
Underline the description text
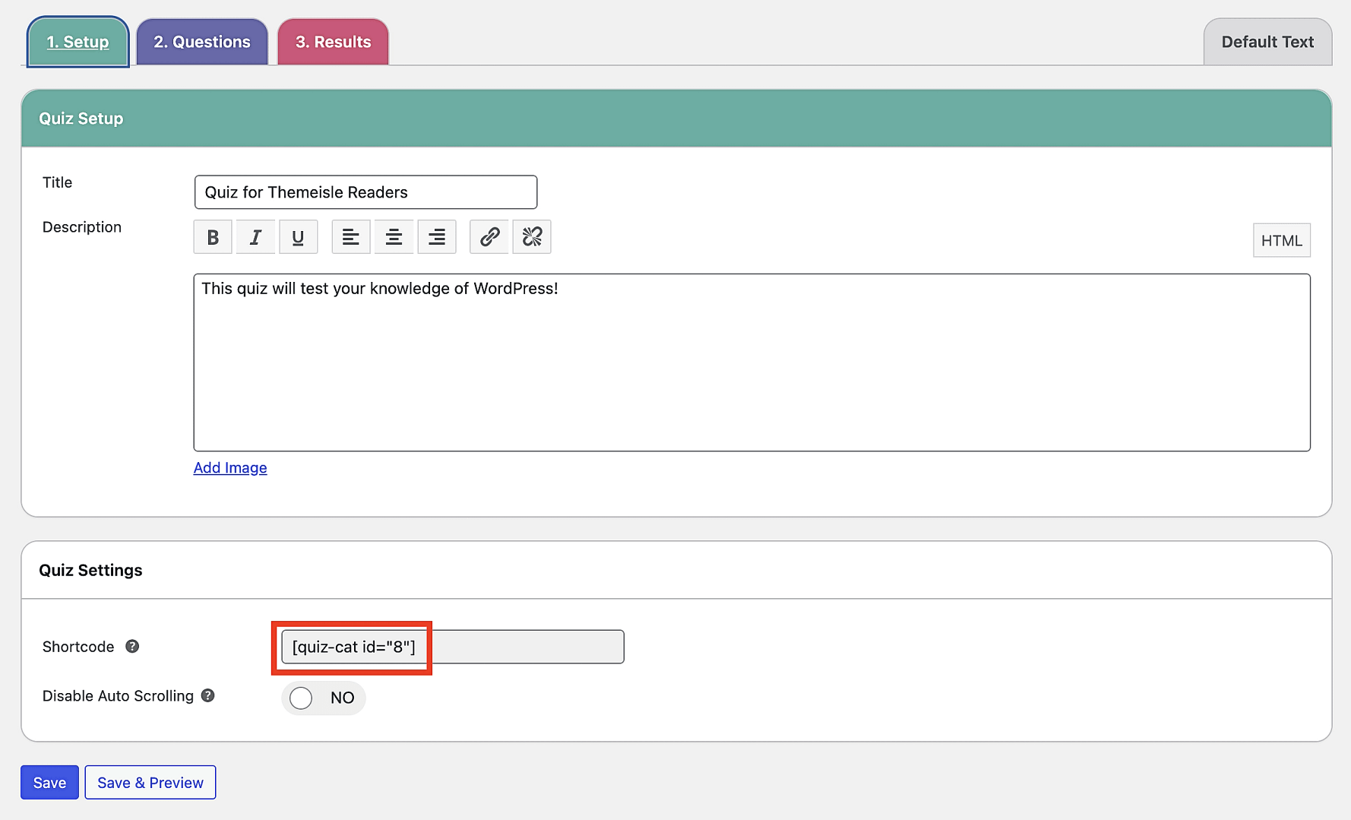(298, 237)
